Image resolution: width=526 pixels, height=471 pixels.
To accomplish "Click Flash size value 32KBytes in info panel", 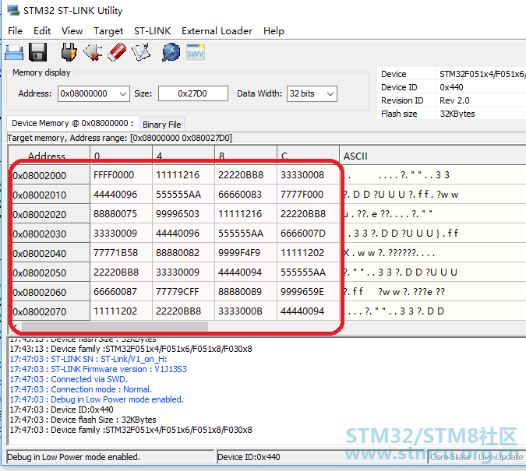I will click(457, 114).
